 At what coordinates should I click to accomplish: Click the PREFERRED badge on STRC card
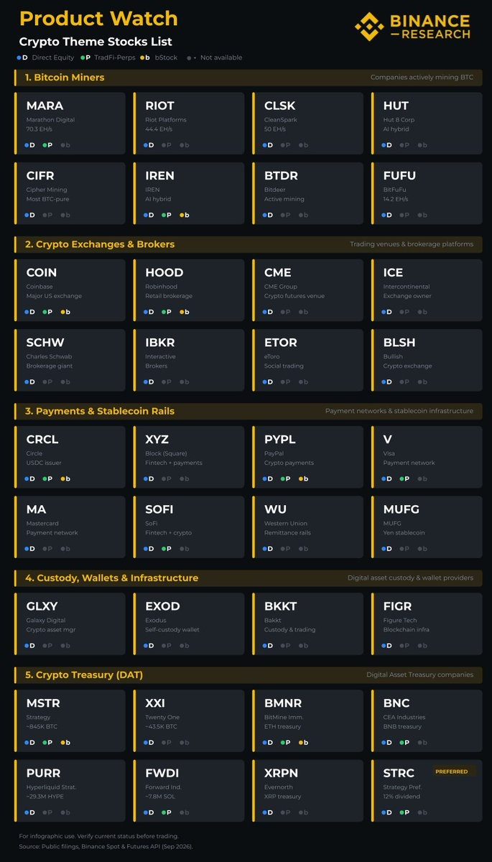click(451, 771)
